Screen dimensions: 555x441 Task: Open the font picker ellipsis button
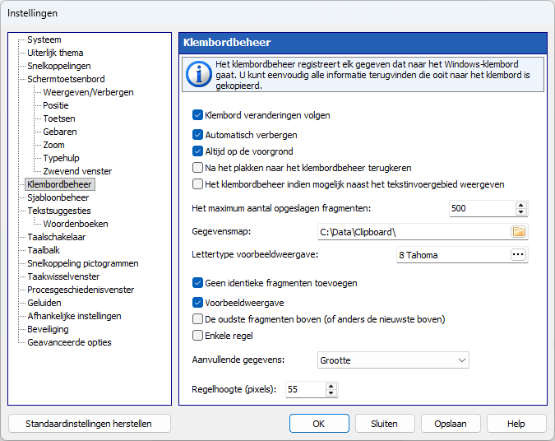click(518, 255)
